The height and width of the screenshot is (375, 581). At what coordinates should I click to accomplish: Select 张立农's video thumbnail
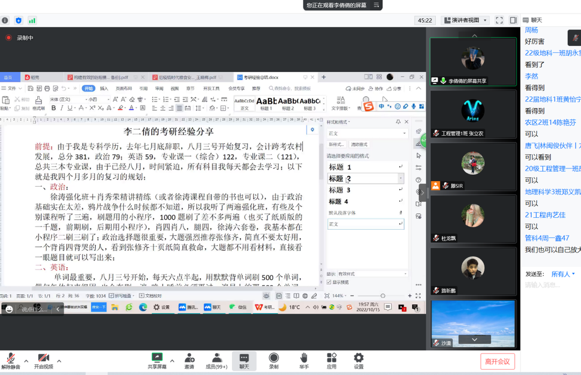coord(473,114)
